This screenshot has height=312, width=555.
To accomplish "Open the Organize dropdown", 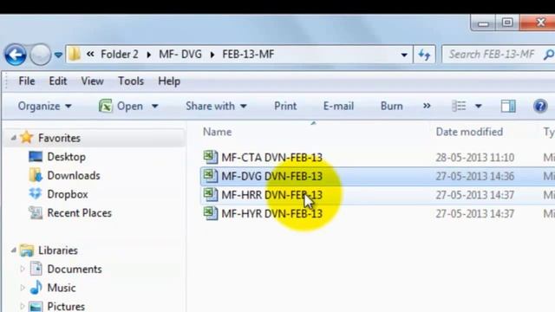I will coord(45,106).
